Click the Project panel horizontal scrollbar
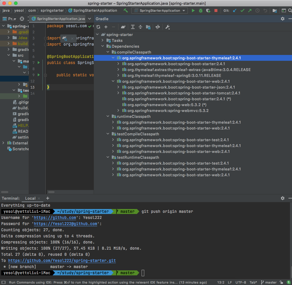 click(x=5, y=192)
